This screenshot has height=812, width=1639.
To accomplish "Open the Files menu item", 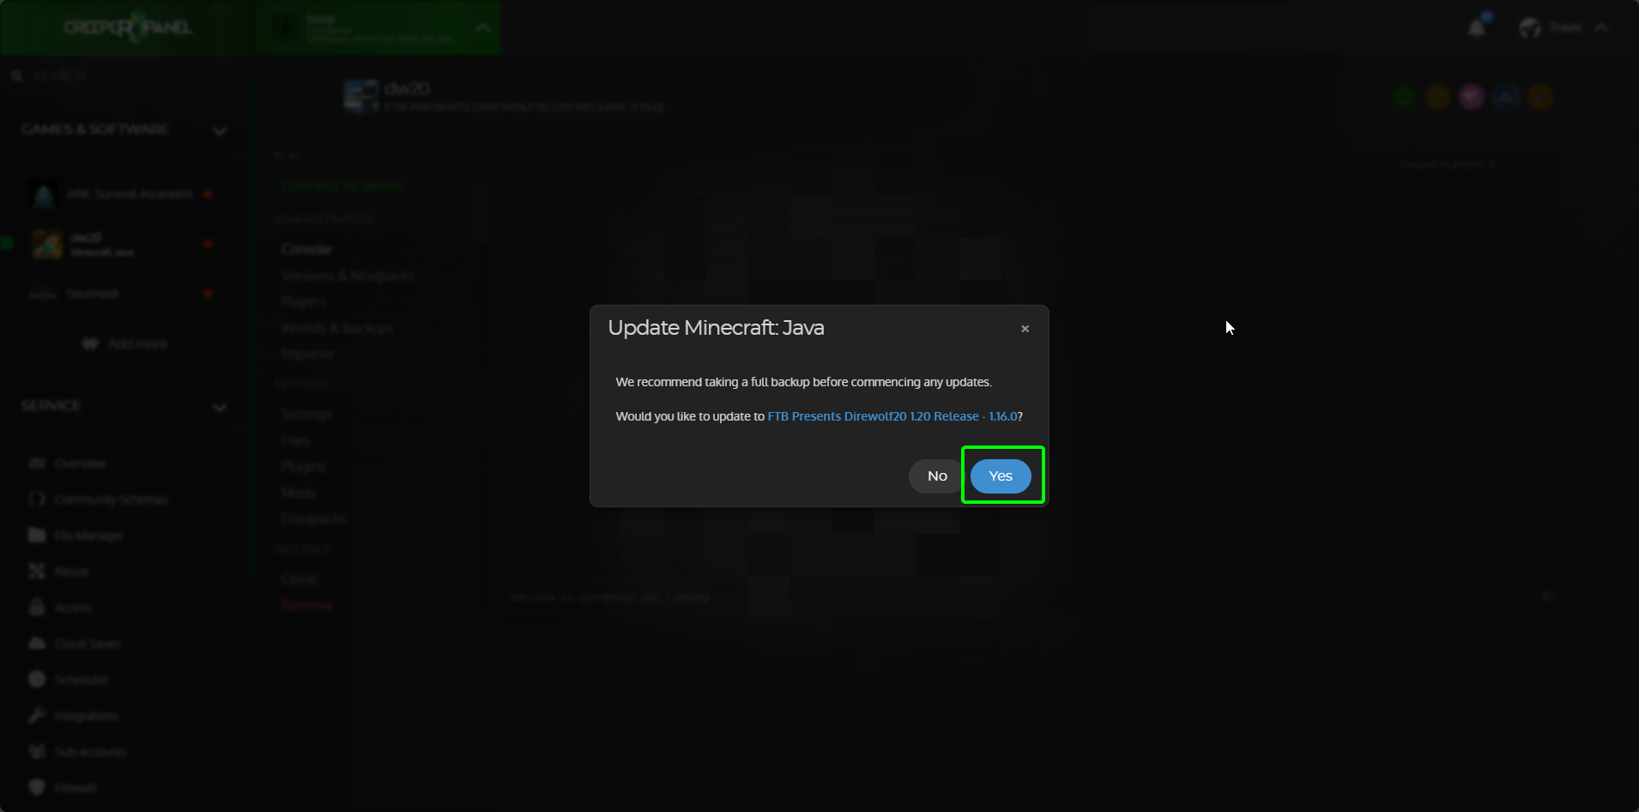I will (295, 440).
